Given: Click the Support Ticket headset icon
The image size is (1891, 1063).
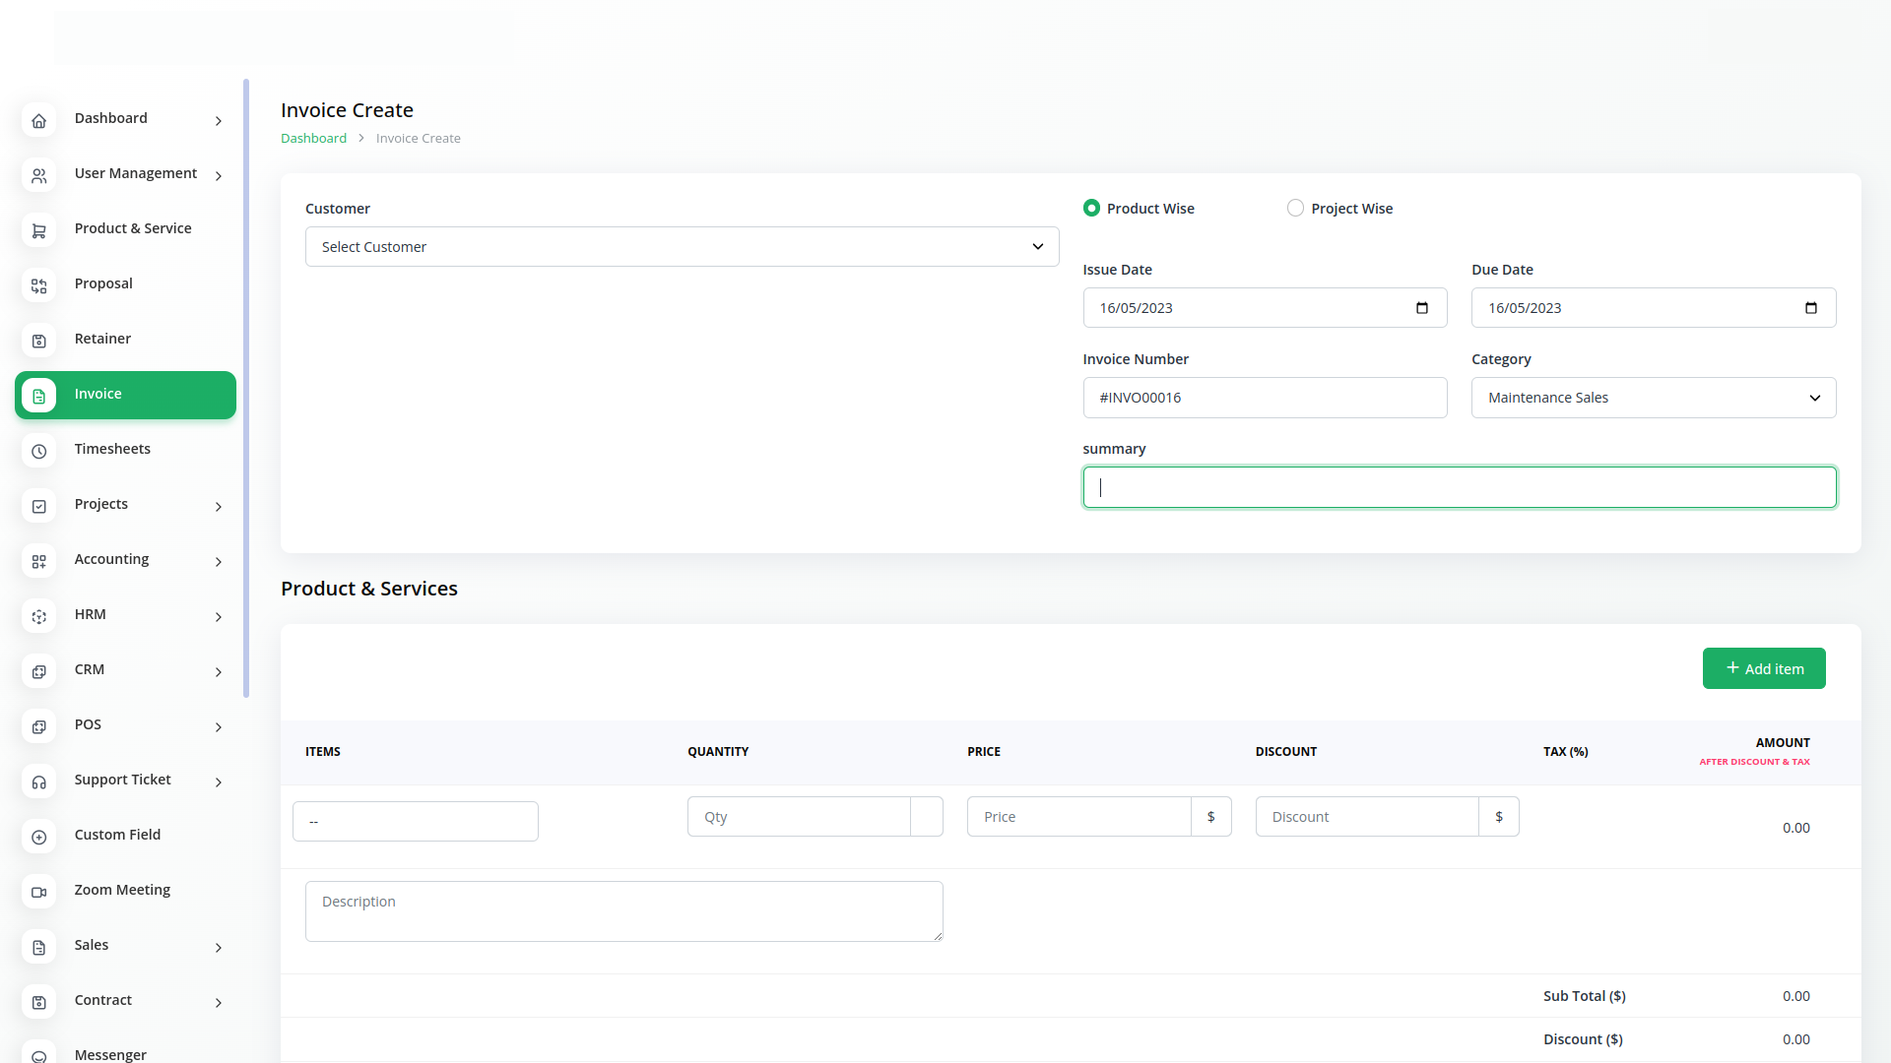Looking at the screenshot, I should (38, 782).
